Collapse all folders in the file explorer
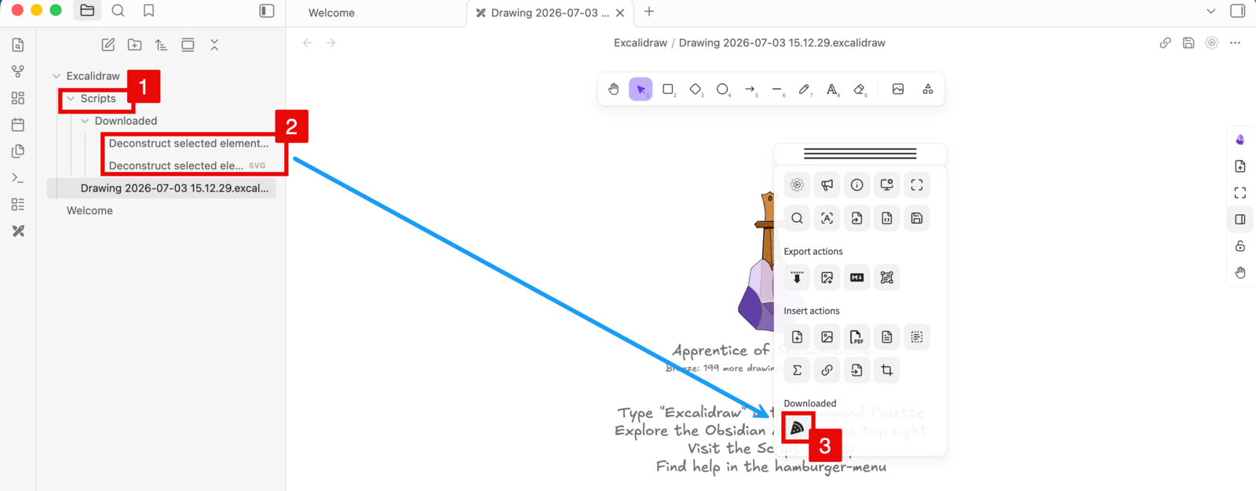Image resolution: width=1256 pixels, height=491 pixels. (x=214, y=45)
